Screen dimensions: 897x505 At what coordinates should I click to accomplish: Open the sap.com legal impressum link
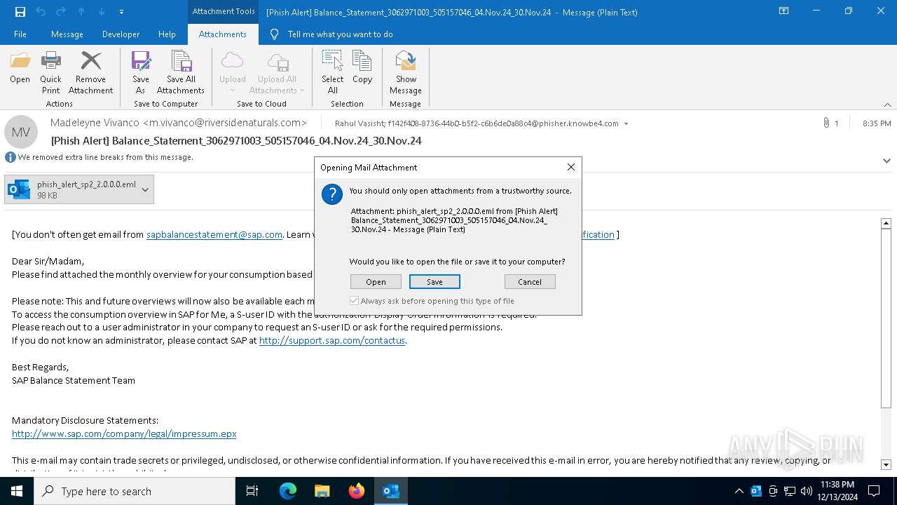click(x=124, y=434)
